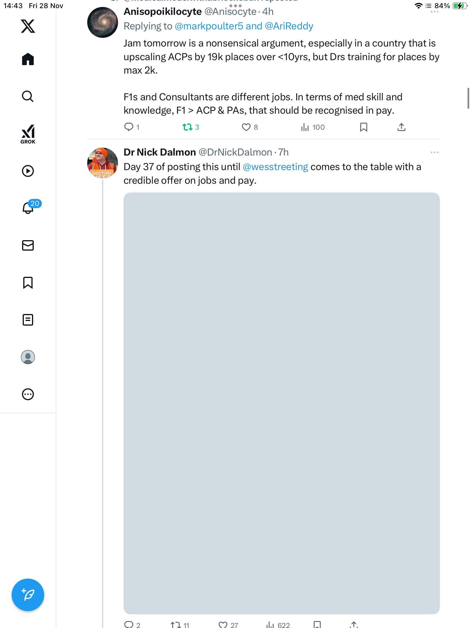
Task: Expand the sidebar More menu
Action: coord(28,394)
